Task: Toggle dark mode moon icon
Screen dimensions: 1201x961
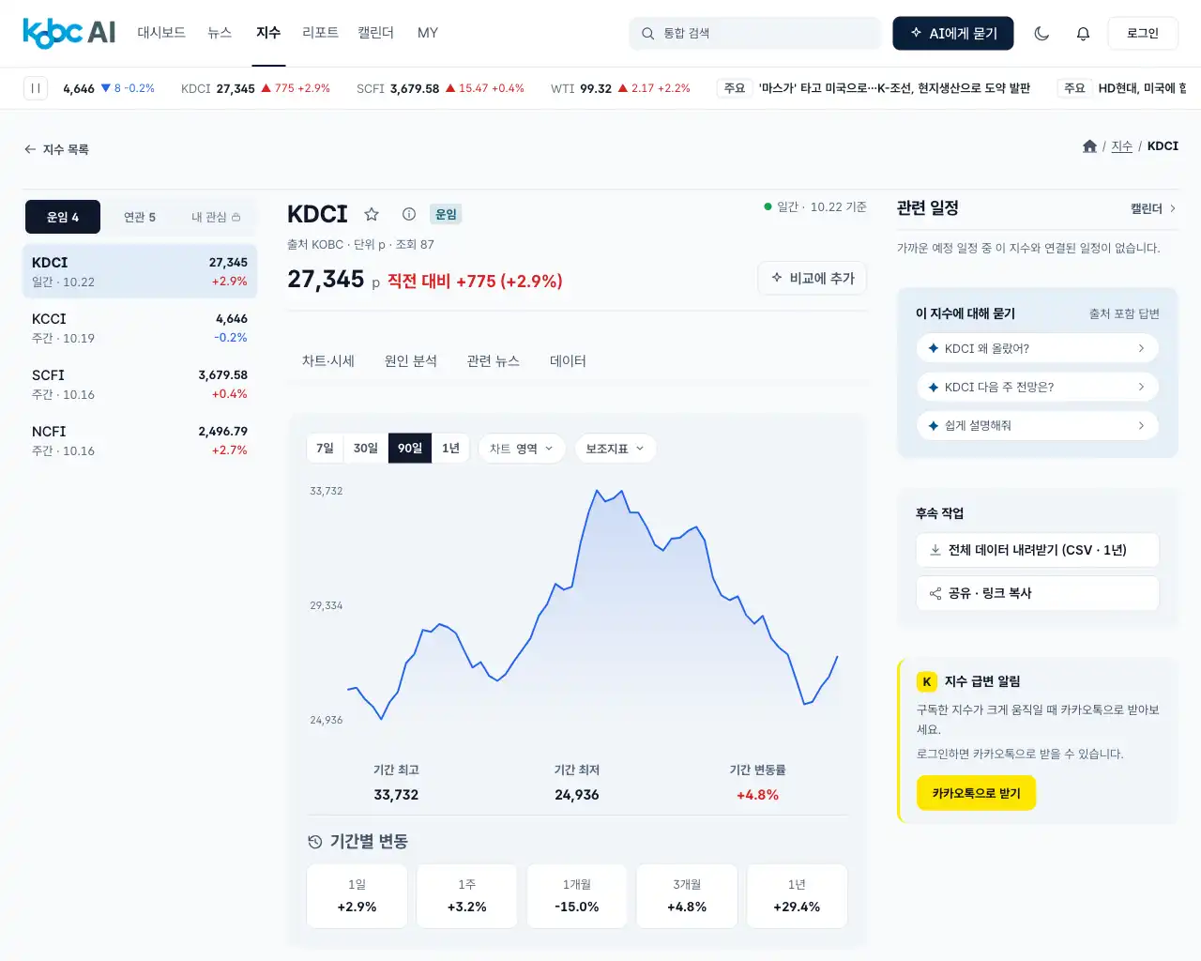Action: coord(1041,33)
